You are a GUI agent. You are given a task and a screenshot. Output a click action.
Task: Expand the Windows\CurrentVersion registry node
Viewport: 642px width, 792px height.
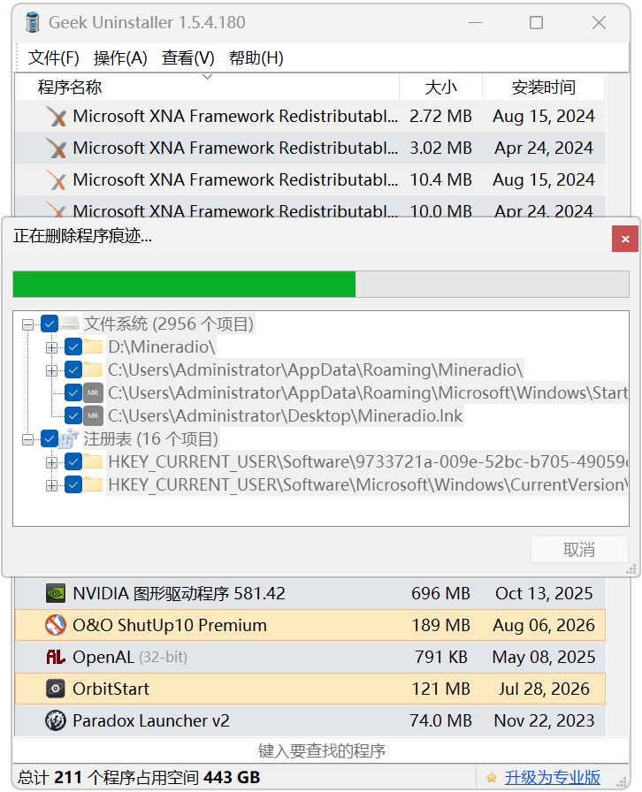[x=51, y=485]
